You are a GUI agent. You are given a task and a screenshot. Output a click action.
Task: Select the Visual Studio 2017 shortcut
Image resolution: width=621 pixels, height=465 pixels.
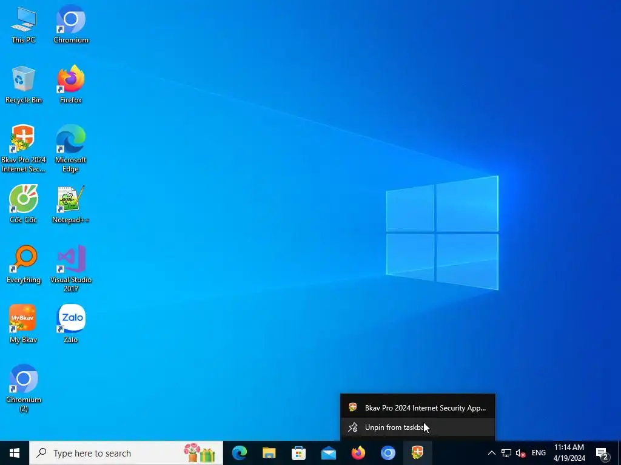(71, 268)
